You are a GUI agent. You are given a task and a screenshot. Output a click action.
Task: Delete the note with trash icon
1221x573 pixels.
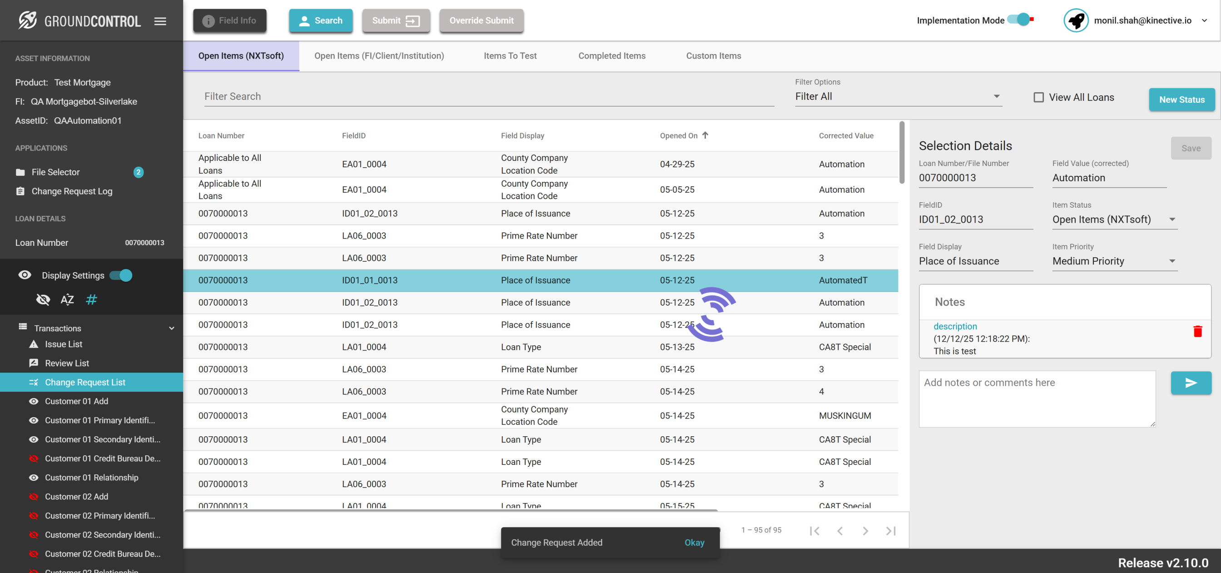click(1197, 331)
